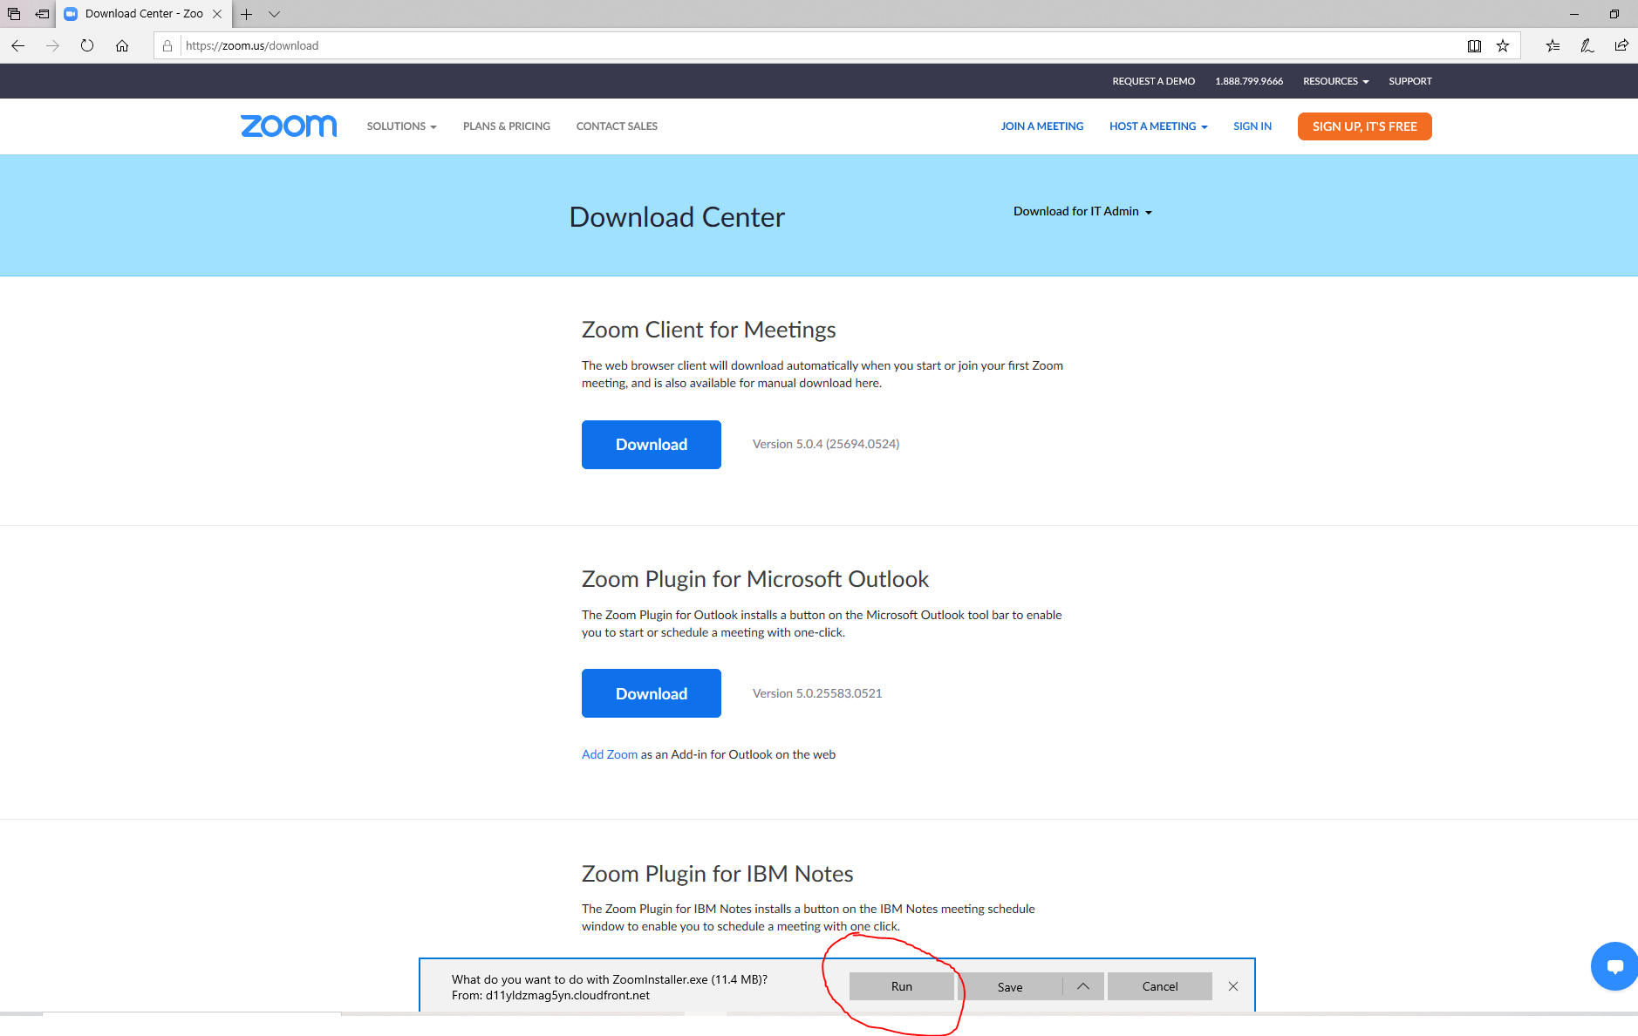Screen dimensions: 1638x1036
Task: Click the Zoom Client for Meetings heading
Action: coord(708,330)
